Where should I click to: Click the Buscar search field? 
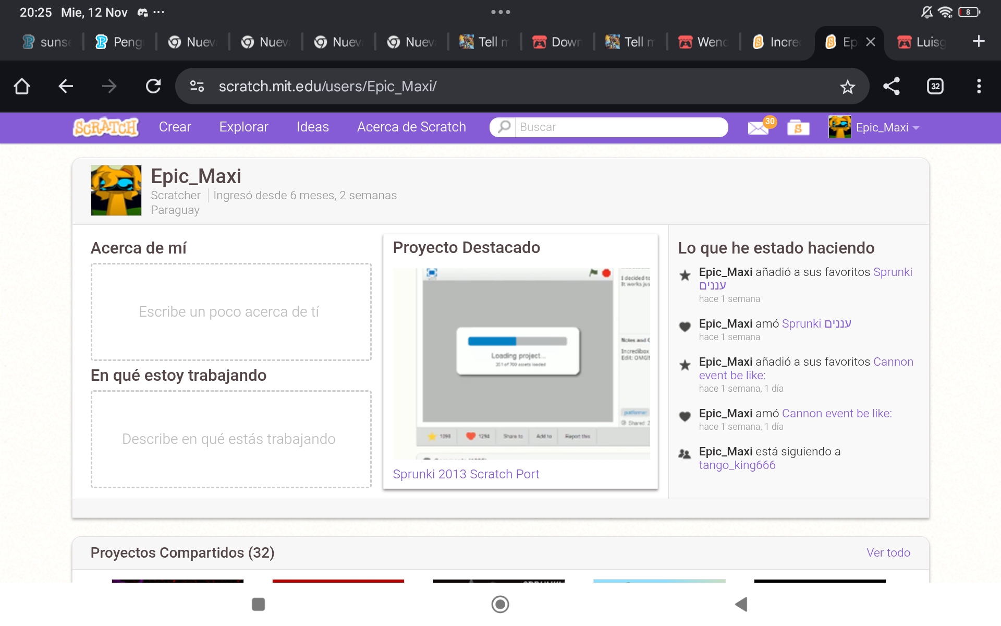(620, 127)
